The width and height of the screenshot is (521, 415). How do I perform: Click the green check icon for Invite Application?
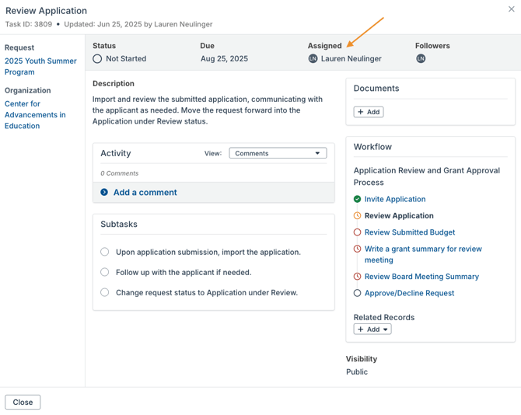(x=358, y=200)
